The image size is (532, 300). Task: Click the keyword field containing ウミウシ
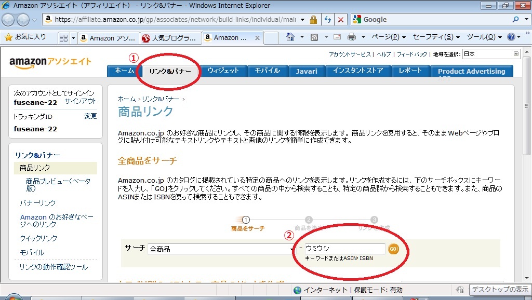(x=345, y=249)
